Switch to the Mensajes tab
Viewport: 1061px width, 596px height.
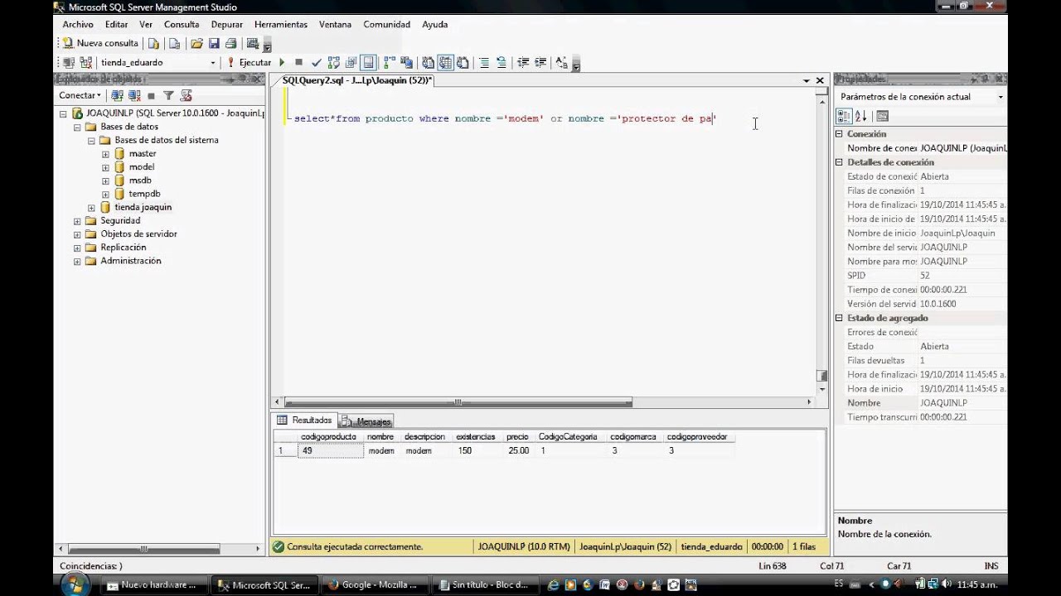366,421
